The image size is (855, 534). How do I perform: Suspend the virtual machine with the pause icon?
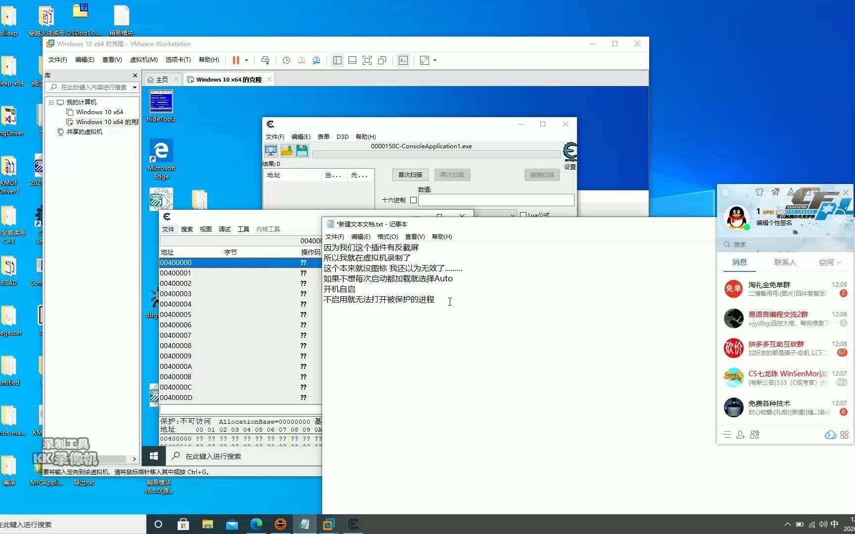(x=236, y=60)
